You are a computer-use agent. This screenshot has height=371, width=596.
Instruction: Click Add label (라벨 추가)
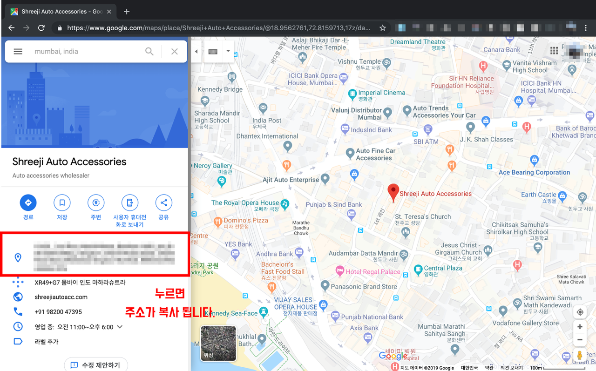coord(47,342)
